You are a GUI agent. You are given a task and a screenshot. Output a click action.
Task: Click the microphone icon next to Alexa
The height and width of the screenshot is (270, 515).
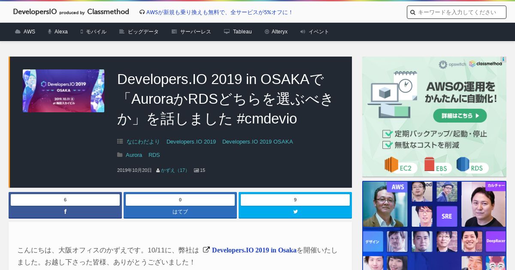pyautogui.click(x=50, y=32)
